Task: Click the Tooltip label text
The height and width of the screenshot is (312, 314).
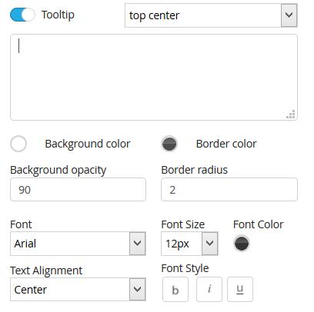Action: [x=58, y=15]
